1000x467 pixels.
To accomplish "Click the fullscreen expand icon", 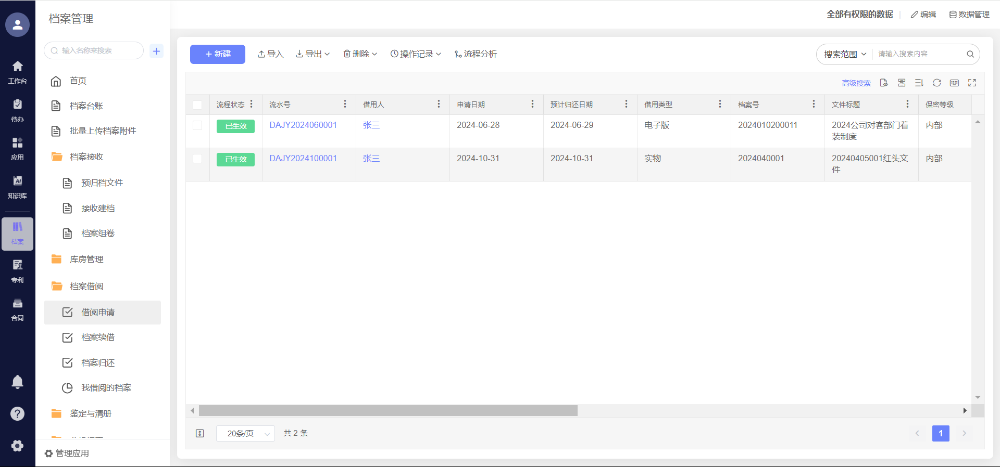I will coord(972,83).
